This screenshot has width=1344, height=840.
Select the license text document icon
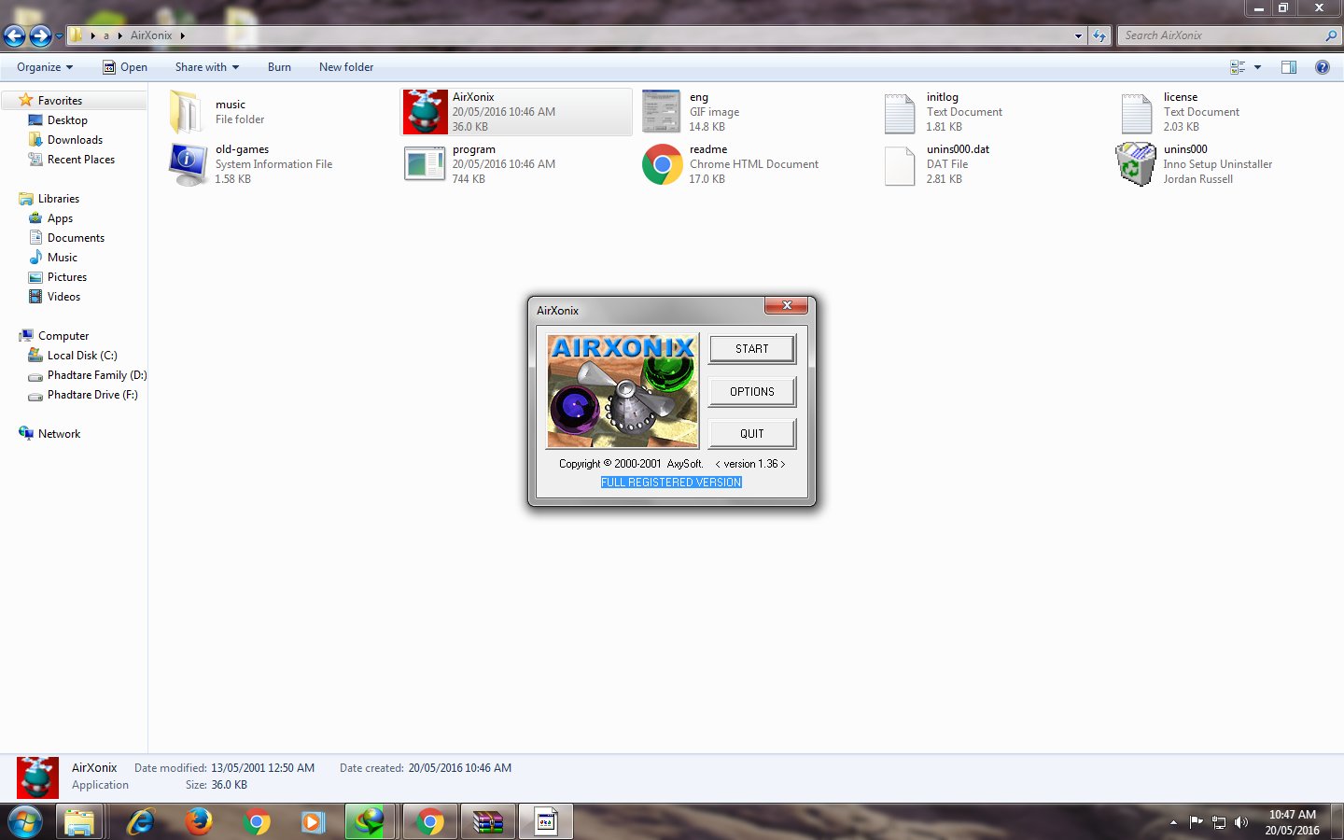pos(1136,114)
